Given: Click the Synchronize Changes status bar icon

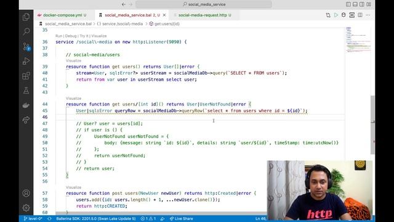Looking at the screenshot, I should coord(49,219).
